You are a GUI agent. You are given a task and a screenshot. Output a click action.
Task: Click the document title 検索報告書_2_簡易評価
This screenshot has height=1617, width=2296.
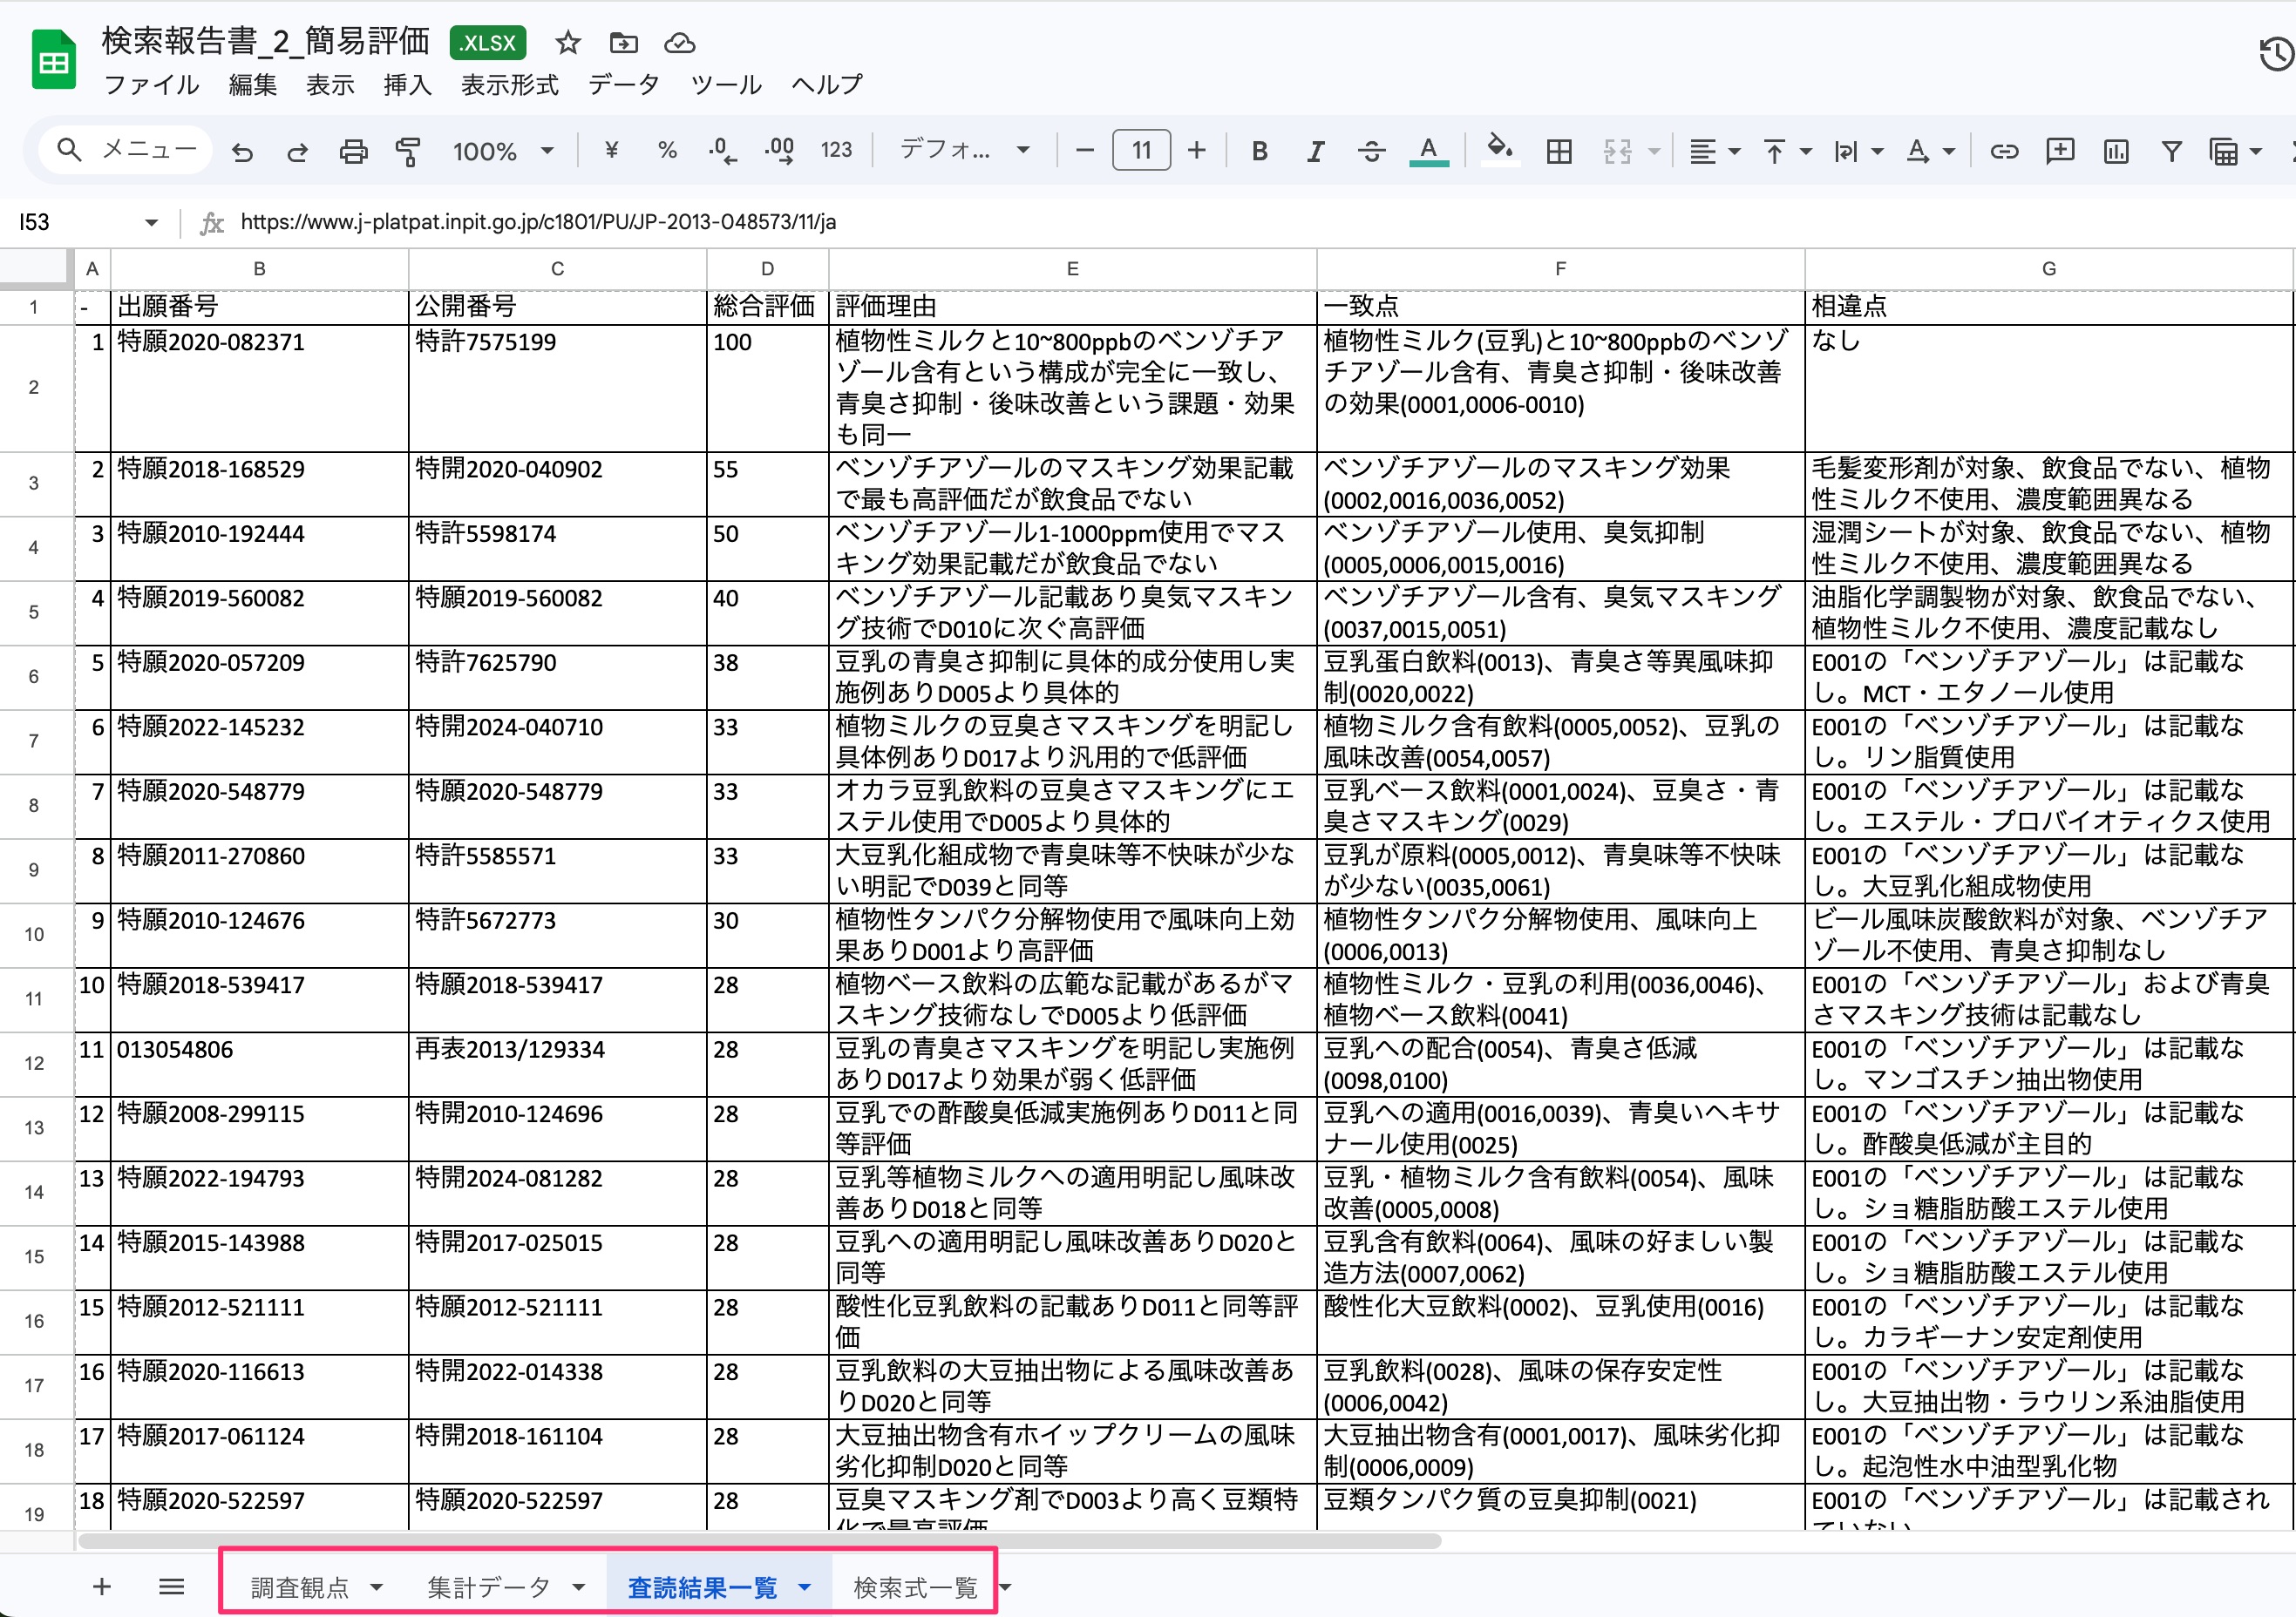[266, 41]
